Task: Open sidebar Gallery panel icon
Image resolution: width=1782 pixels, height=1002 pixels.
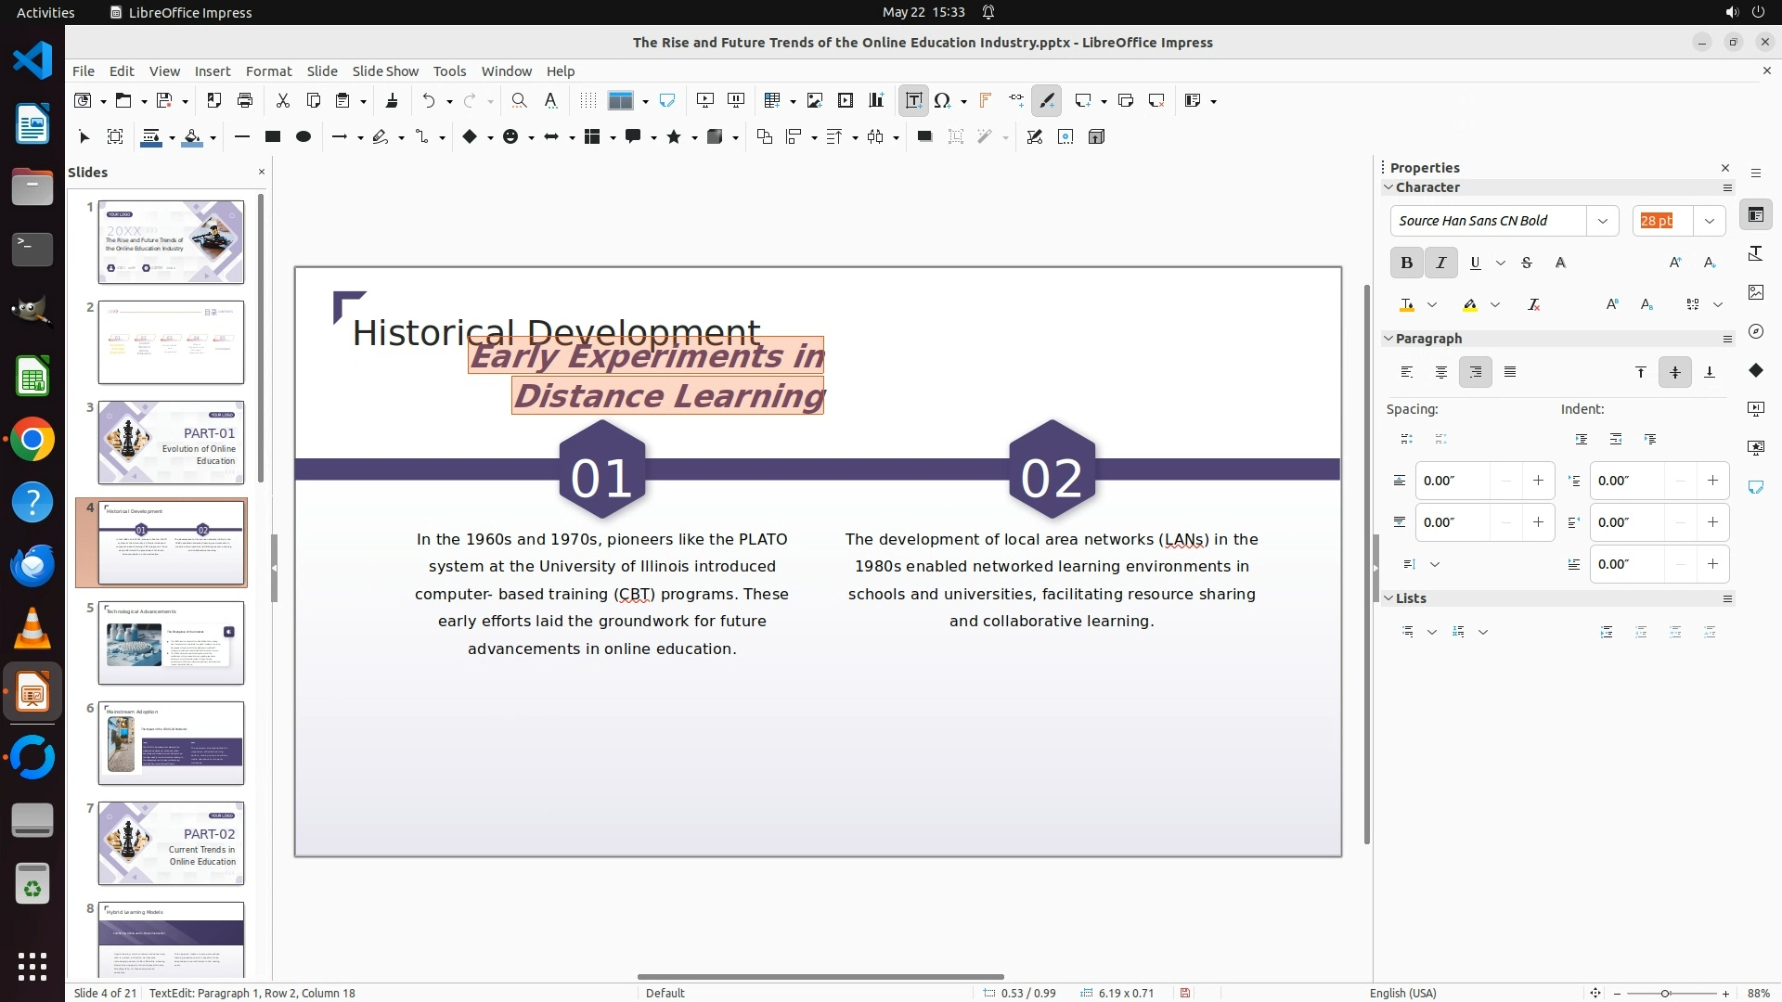Action: pyautogui.click(x=1755, y=292)
